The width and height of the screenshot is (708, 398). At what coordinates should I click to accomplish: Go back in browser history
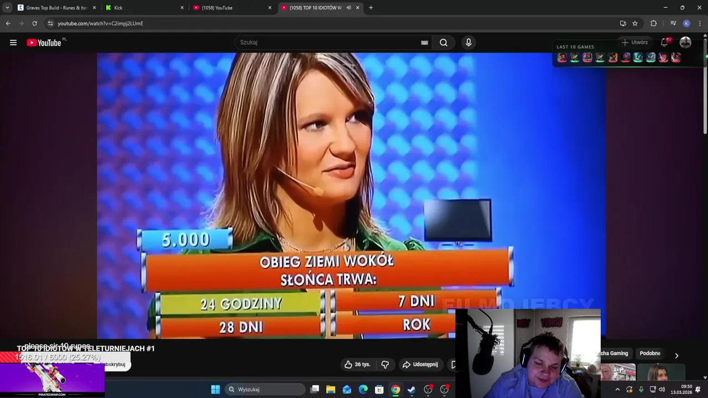click(x=8, y=23)
